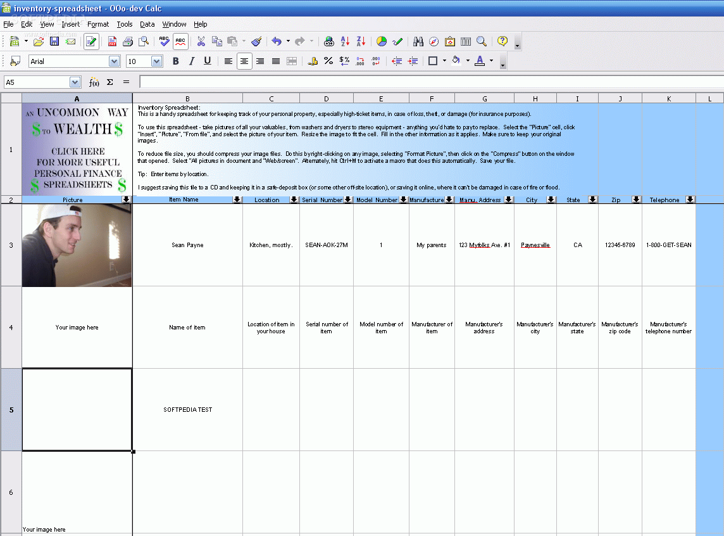Screen dimensions: 724x536
Task: Open the Insert menu
Action: [70, 24]
